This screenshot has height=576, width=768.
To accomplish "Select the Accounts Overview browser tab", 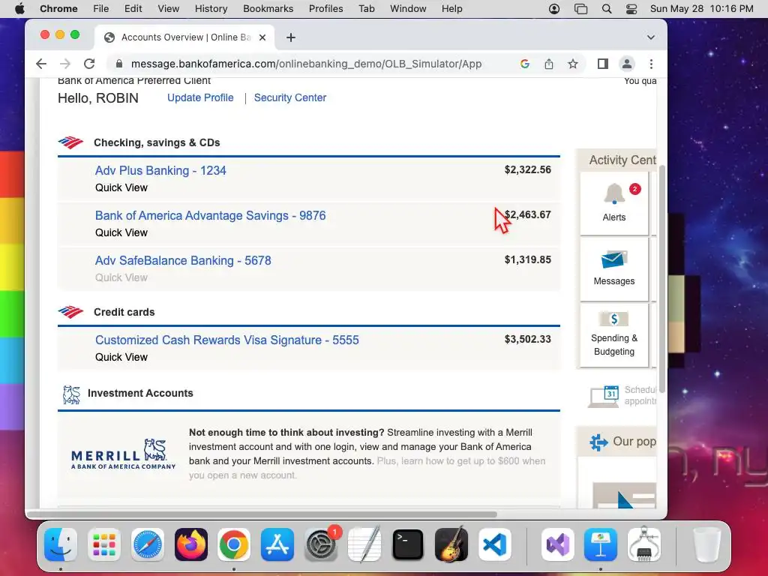I will pos(185,37).
